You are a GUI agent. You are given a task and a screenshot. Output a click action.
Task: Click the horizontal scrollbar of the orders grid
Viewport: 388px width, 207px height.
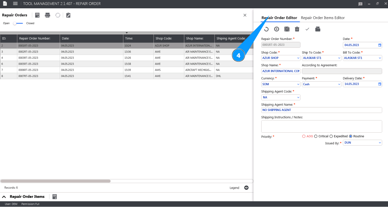tap(56, 181)
